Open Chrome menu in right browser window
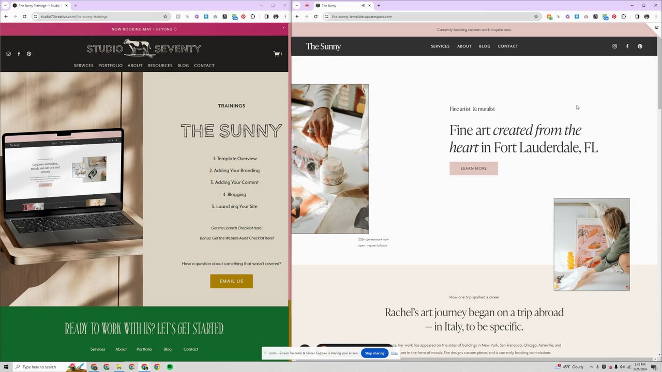 pyautogui.click(x=656, y=17)
